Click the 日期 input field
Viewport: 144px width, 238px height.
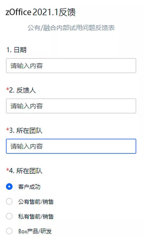71,66
